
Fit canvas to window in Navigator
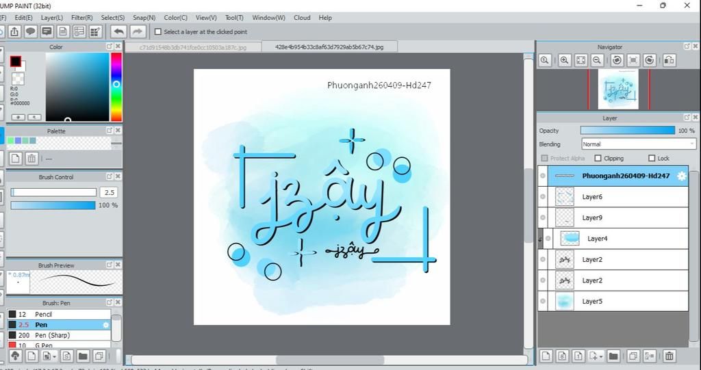[581, 60]
